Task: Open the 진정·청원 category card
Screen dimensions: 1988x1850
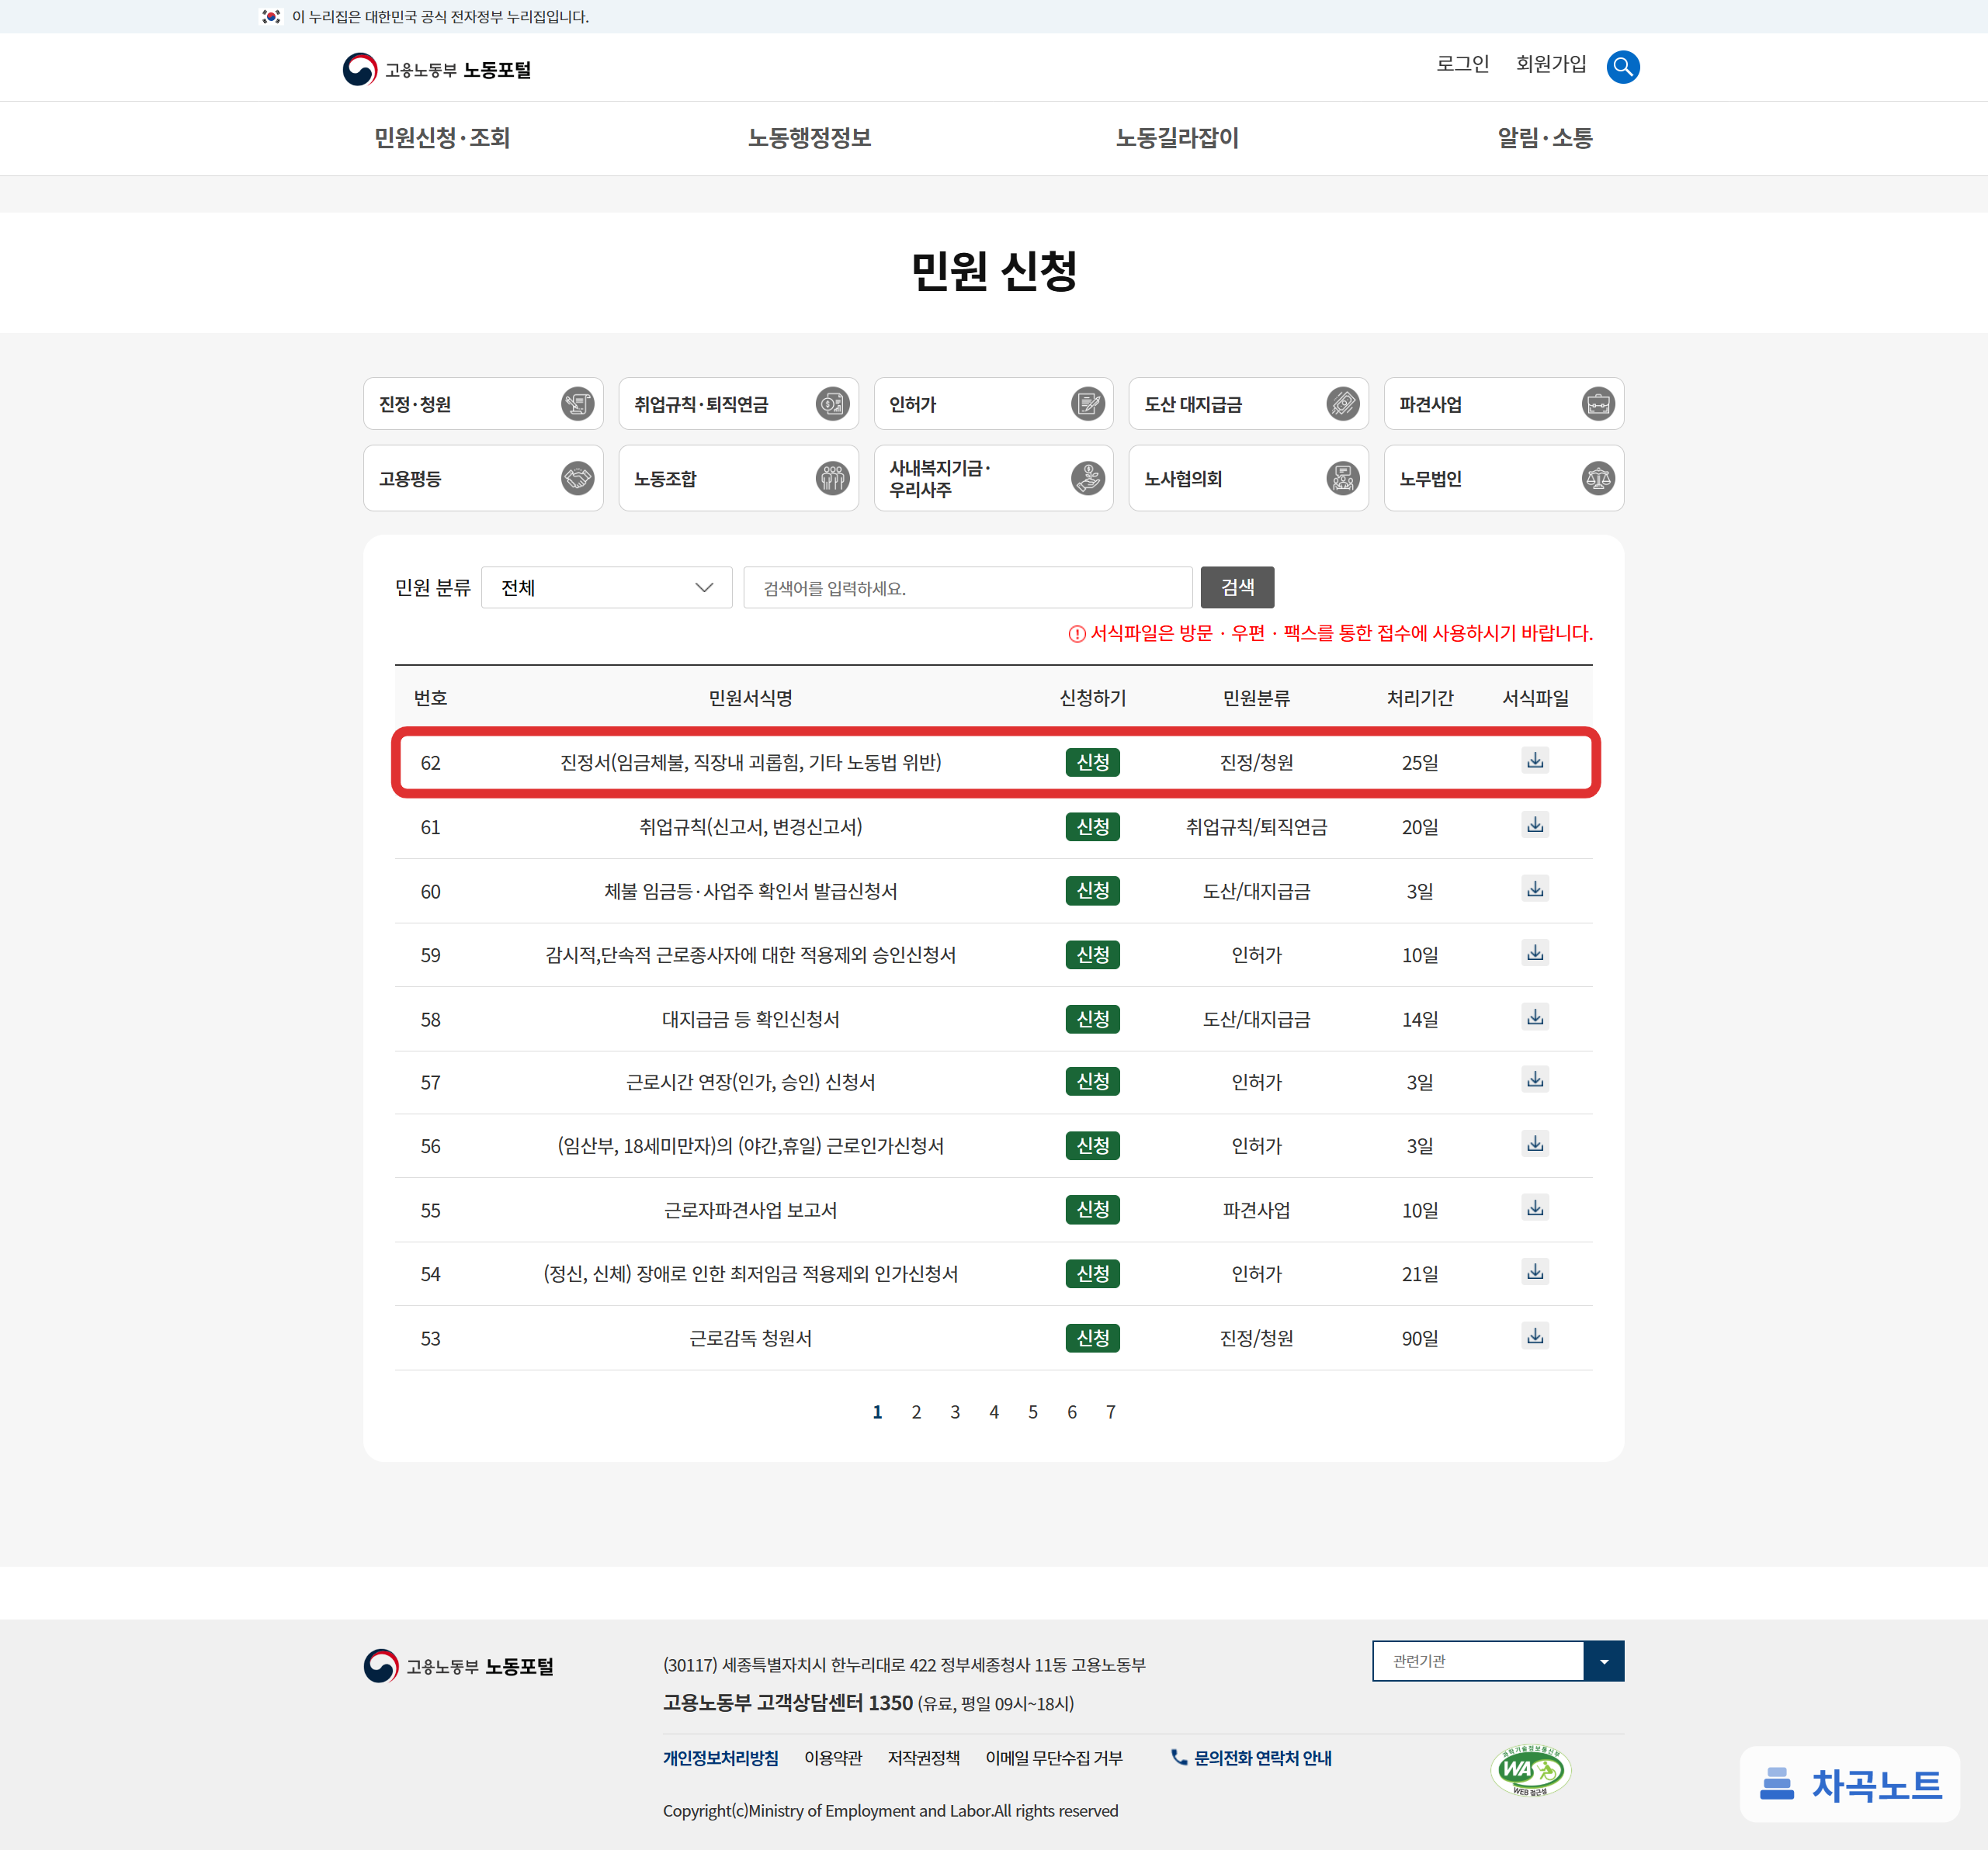Action: coord(483,404)
